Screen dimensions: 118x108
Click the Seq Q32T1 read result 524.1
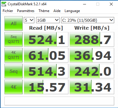[46, 39]
